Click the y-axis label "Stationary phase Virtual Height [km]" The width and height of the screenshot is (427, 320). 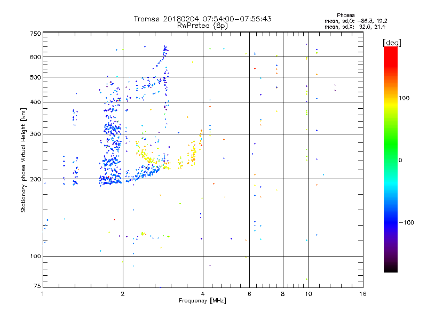click(x=23, y=160)
